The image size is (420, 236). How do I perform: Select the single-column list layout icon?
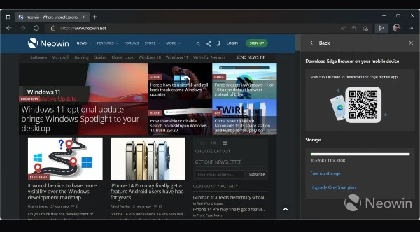click(x=201, y=144)
